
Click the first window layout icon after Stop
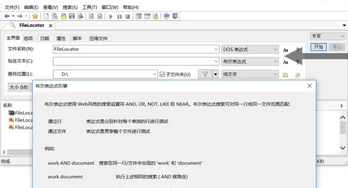(139, 16)
